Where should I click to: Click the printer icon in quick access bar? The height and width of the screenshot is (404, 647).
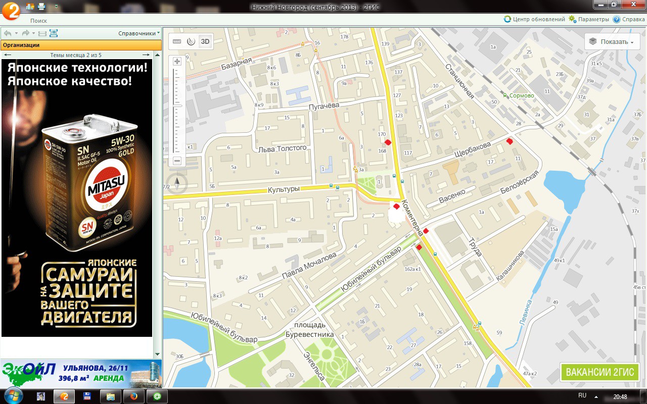click(41, 7)
